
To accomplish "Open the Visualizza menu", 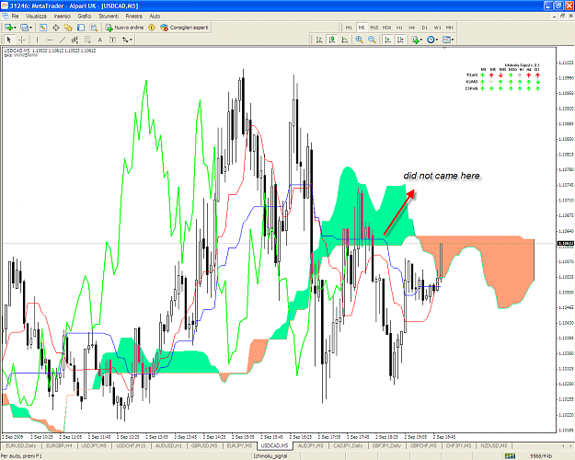I will [x=36, y=17].
